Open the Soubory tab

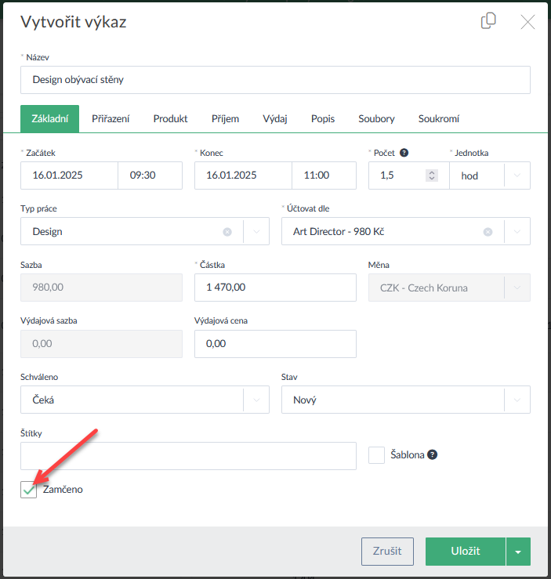[376, 118]
